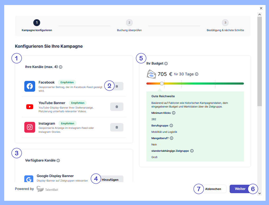Show Berufsgruppe info tooltip
Image resolution: width=269 pixels, height=205 pixels.
click(171, 125)
